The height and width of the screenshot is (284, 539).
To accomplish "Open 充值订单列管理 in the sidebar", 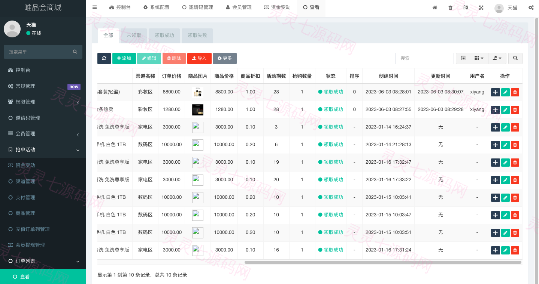I will click(43, 229).
